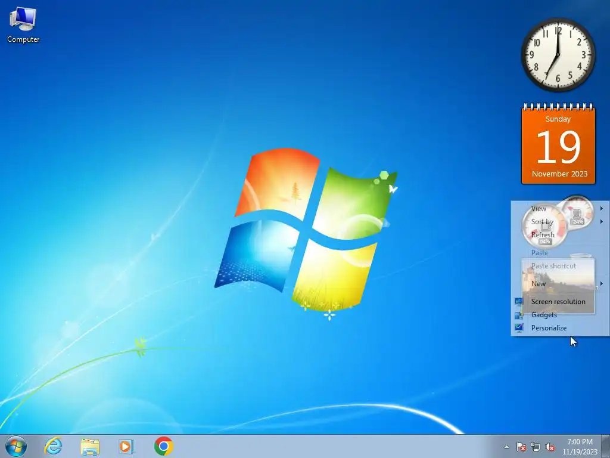
Task: Select Screen resolution from the context menu
Action: tap(560, 301)
